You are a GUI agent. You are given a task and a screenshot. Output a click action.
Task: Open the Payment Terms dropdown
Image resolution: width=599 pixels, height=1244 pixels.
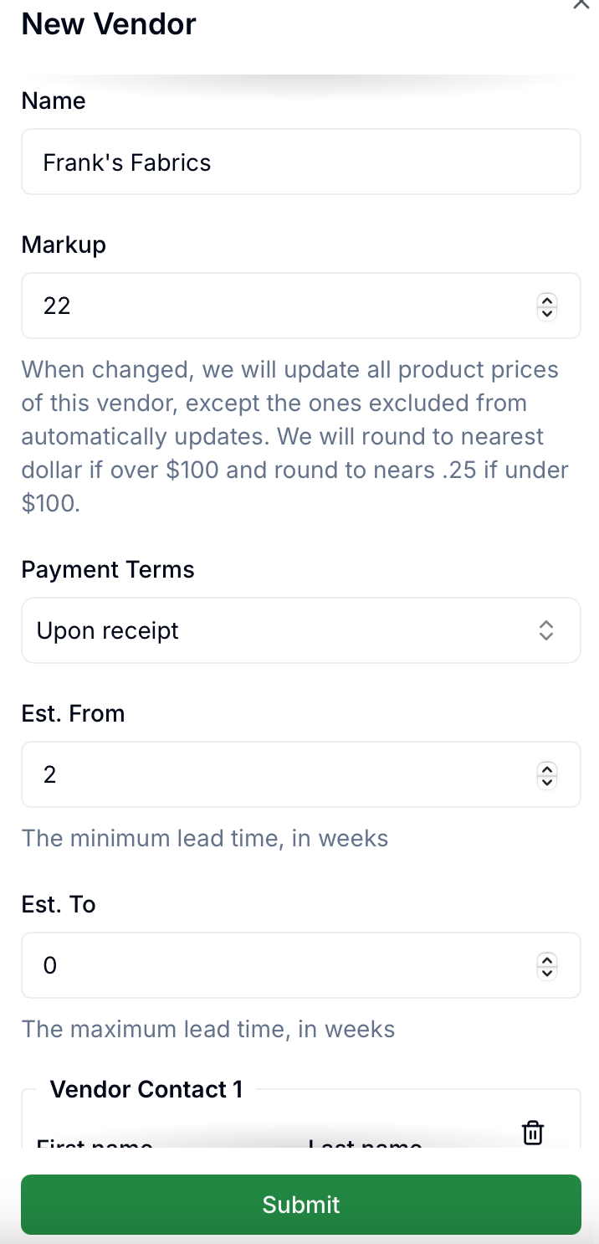tap(301, 630)
